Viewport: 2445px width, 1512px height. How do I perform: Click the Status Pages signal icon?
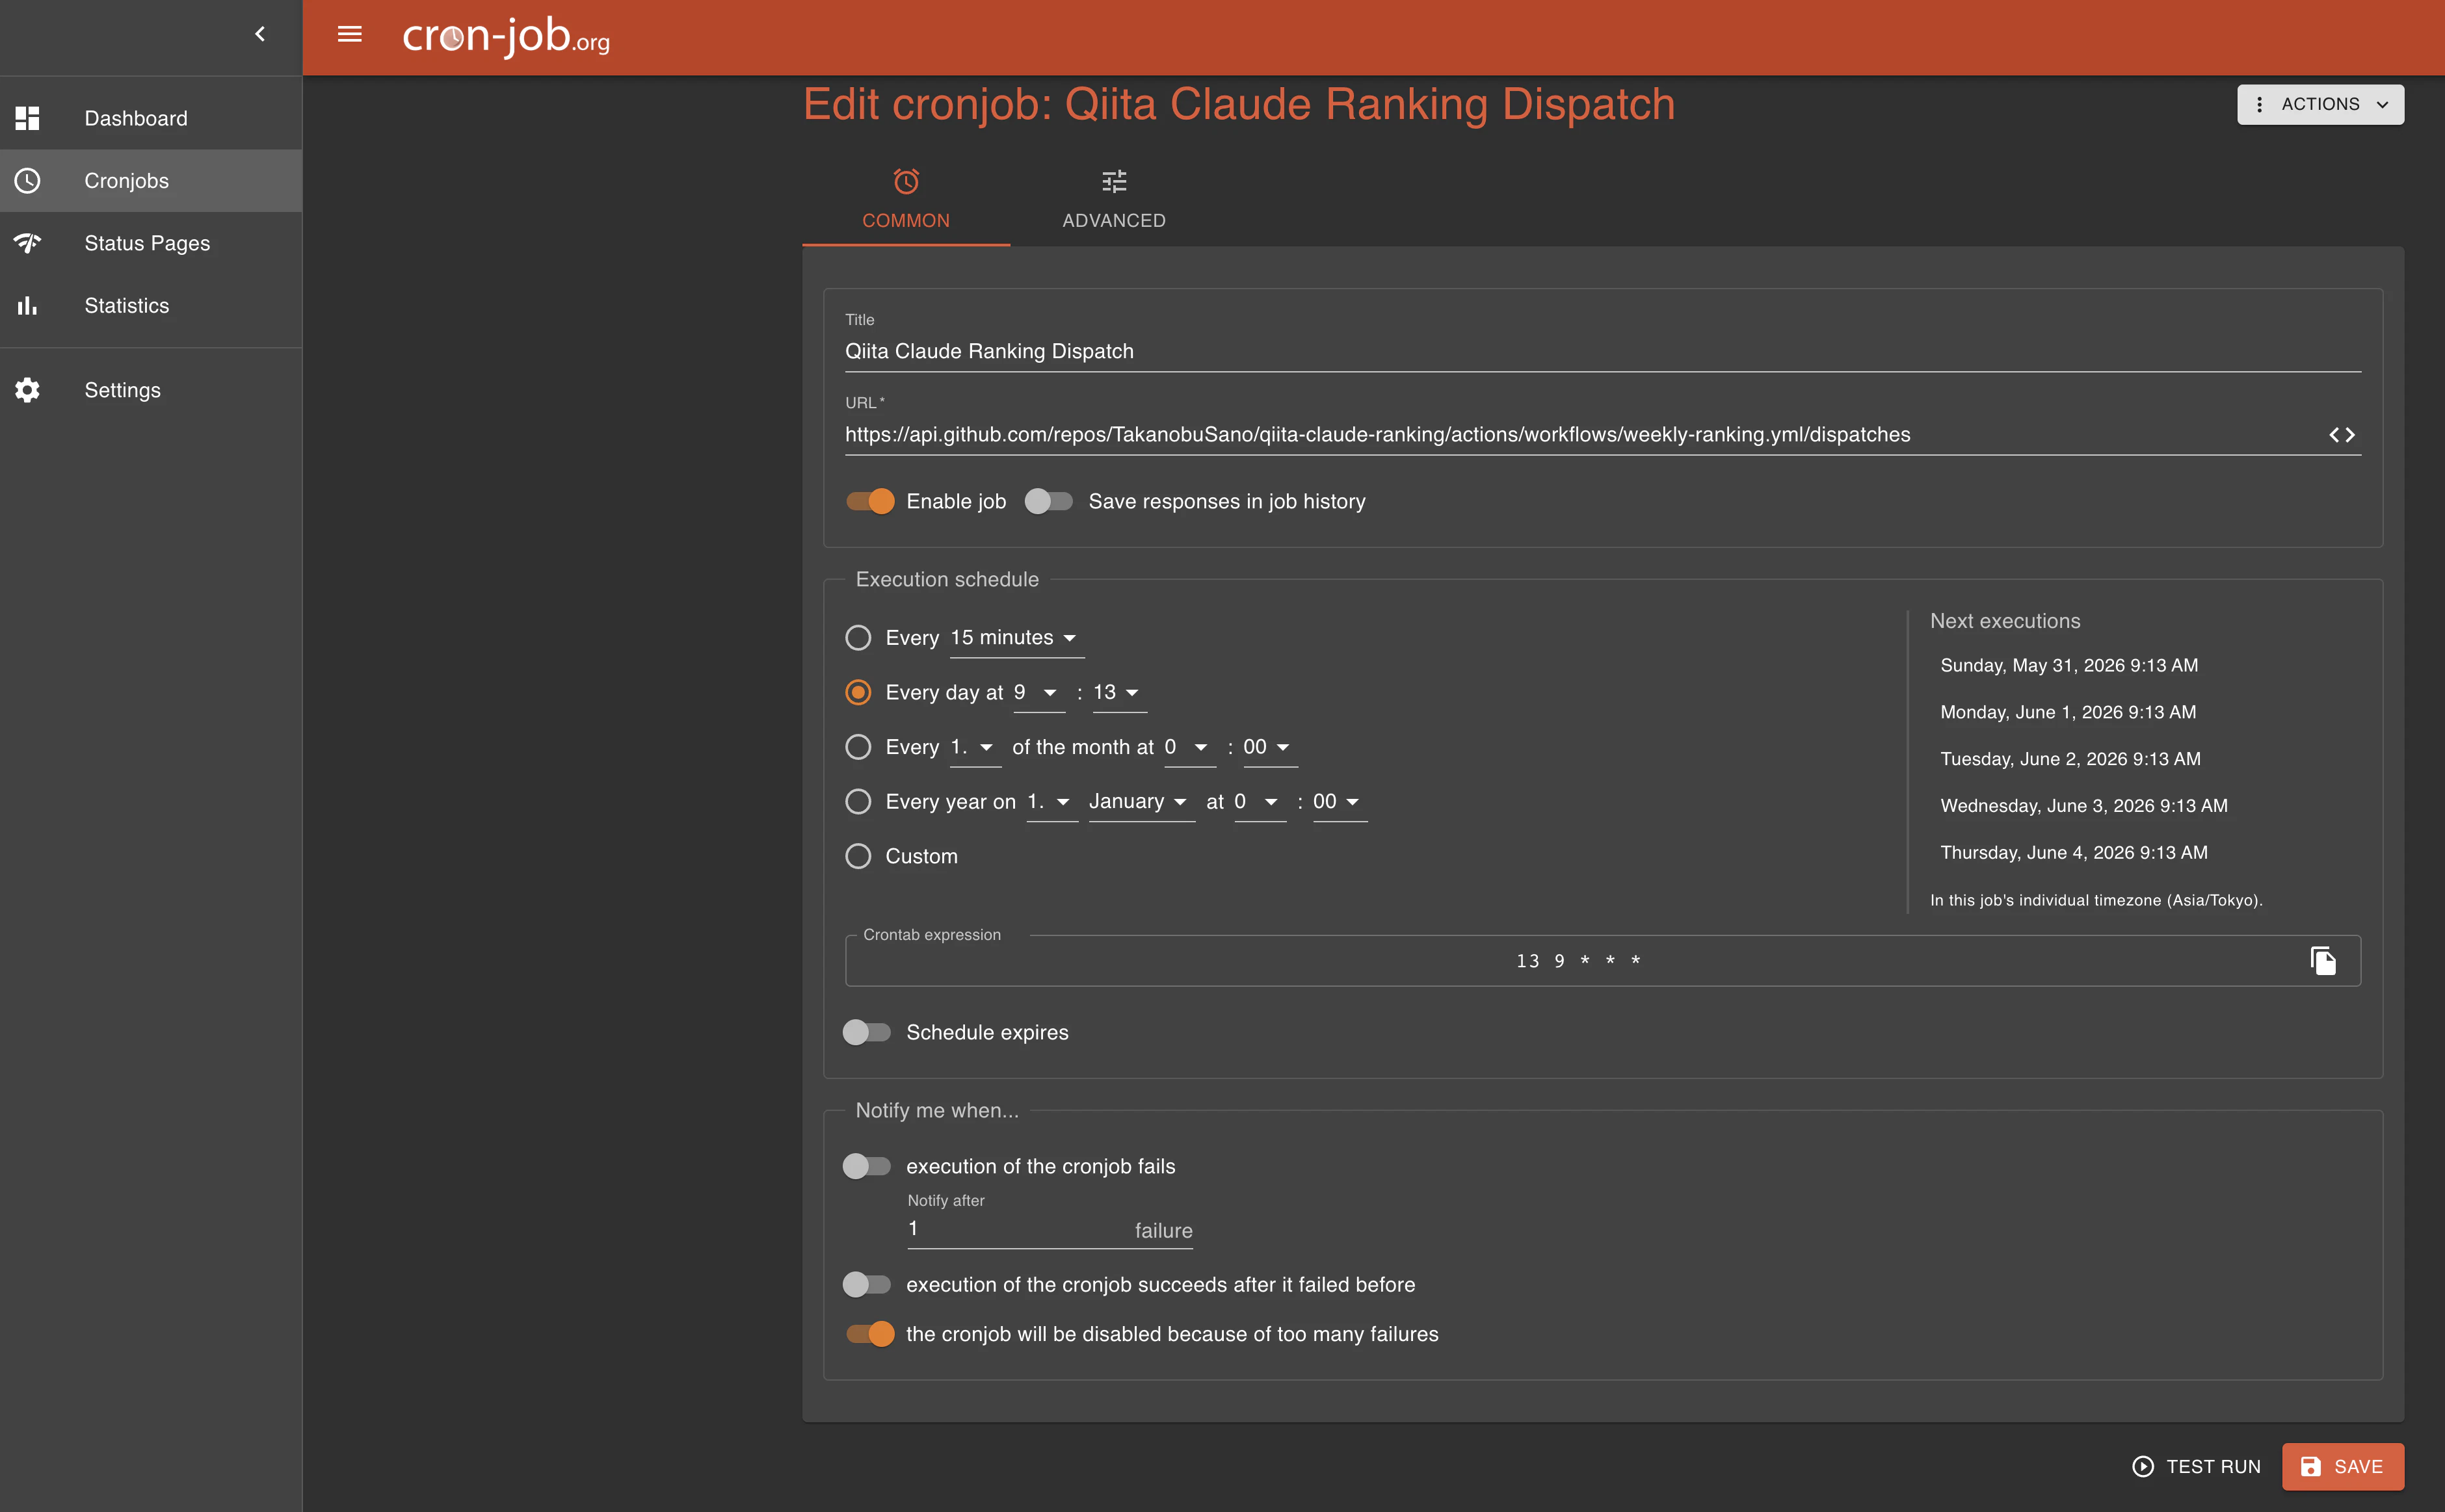coord(27,243)
